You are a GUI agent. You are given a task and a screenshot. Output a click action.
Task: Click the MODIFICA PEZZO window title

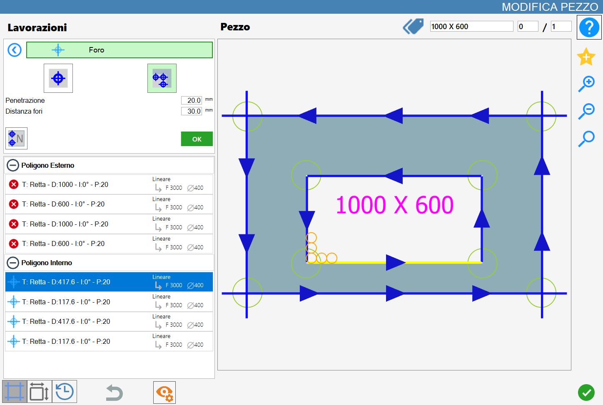pos(550,7)
